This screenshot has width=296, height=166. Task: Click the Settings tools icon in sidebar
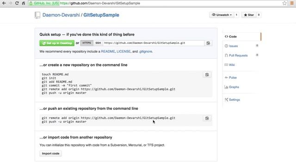[226, 100]
